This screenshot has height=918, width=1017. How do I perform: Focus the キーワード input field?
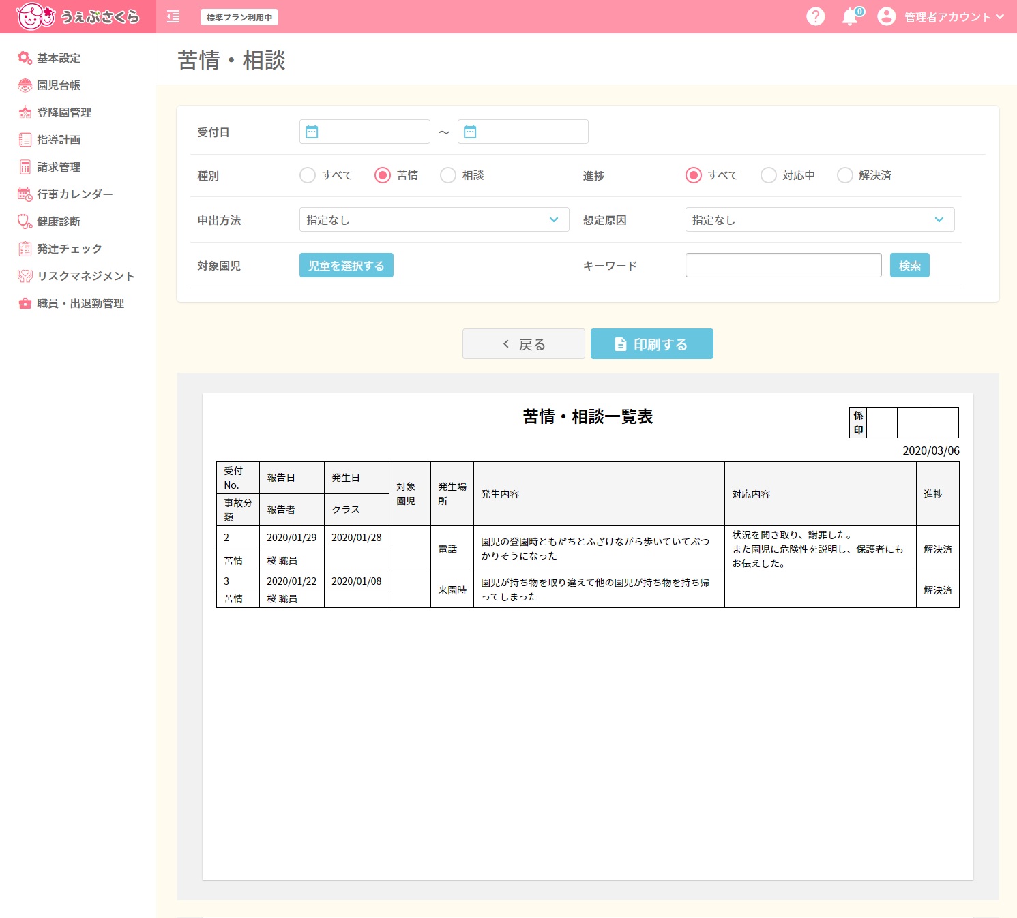784,265
